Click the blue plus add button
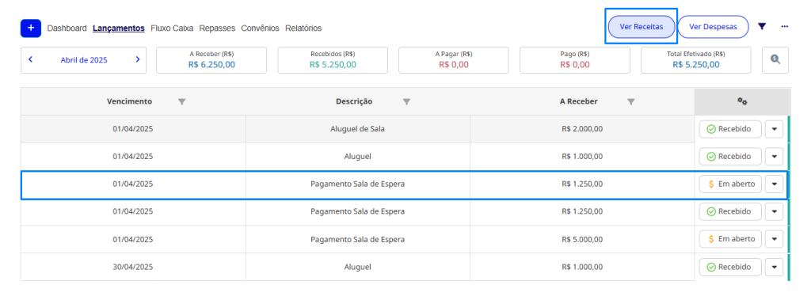The height and width of the screenshot is (300, 811). click(31, 28)
